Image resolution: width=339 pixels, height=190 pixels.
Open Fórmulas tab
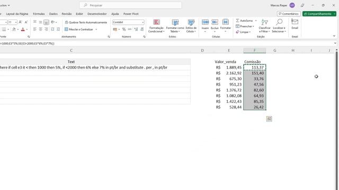tap(39, 14)
